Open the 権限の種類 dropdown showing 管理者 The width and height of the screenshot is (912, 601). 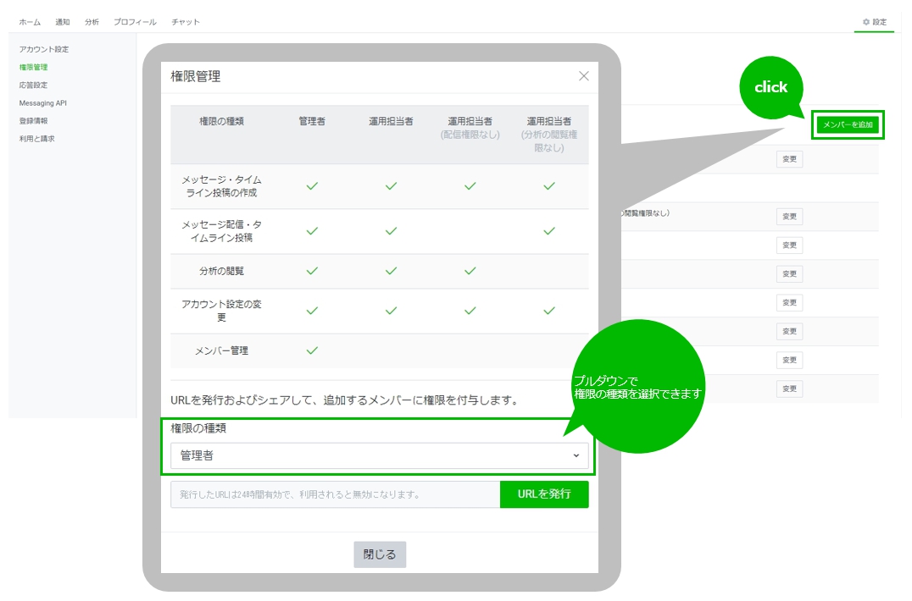377,455
